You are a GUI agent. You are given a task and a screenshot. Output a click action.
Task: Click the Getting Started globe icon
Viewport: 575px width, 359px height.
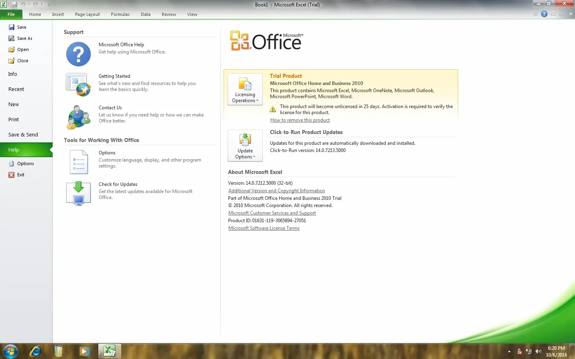tap(78, 85)
